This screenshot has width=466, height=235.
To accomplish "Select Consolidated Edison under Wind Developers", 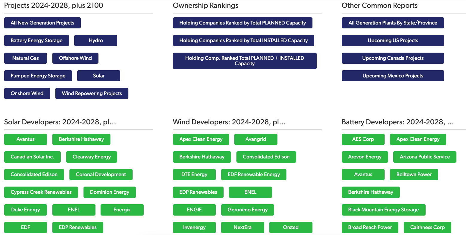I will click(x=266, y=157).
